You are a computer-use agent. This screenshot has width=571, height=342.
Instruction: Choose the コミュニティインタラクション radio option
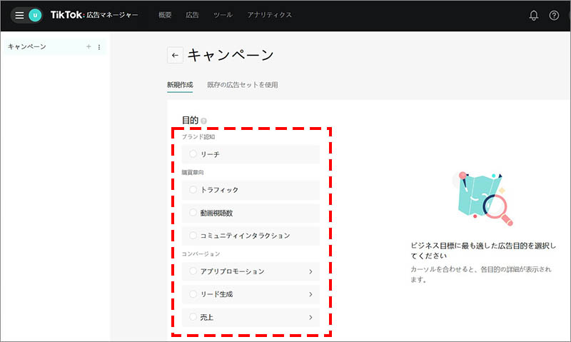coord(193,235)
